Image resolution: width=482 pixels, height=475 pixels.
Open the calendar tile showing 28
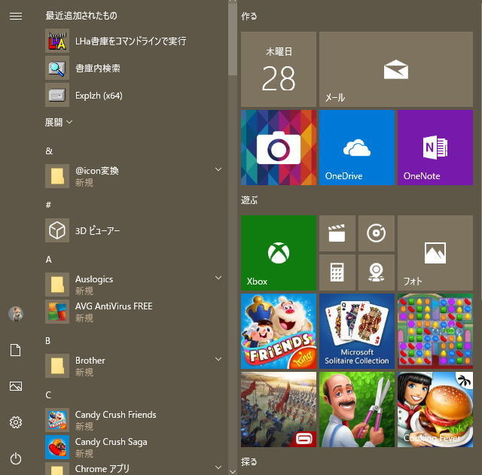tap(279, 69)
